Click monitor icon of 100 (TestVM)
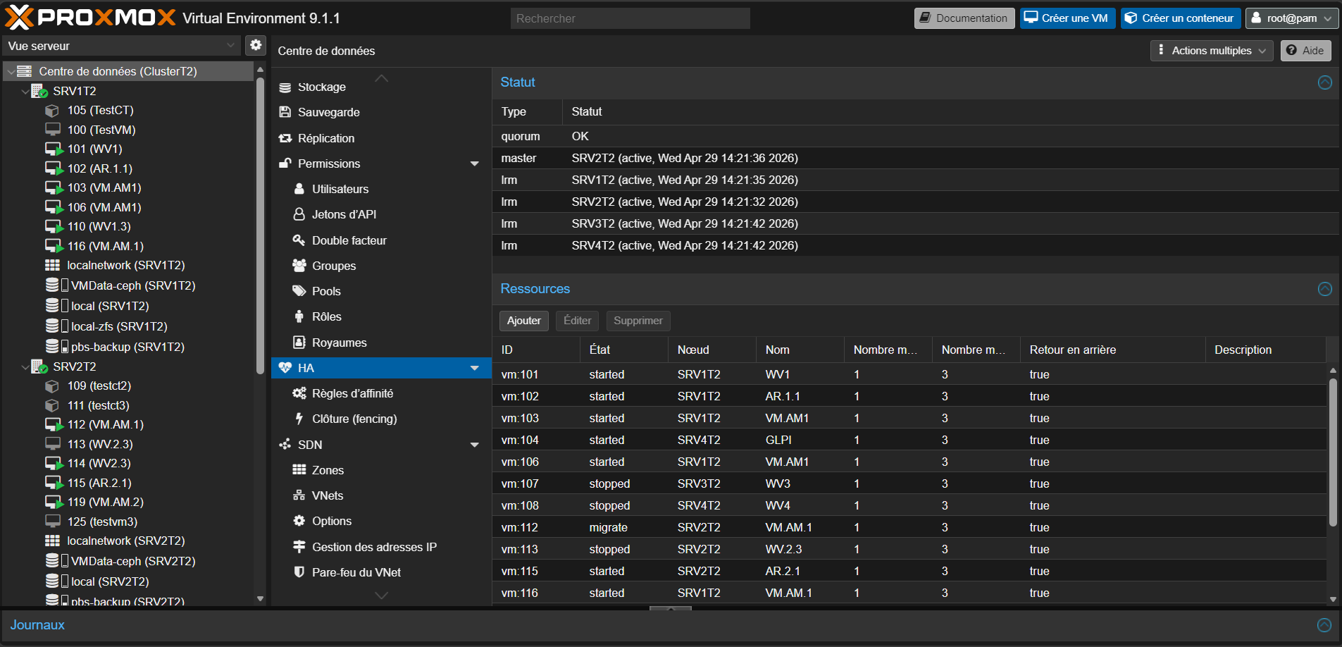1342x647 pixels. pos(52,130)
